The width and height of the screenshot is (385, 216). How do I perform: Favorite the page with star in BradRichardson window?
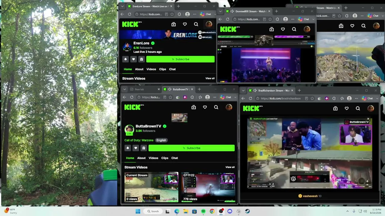pyautogui.click(x=312, y=98)
